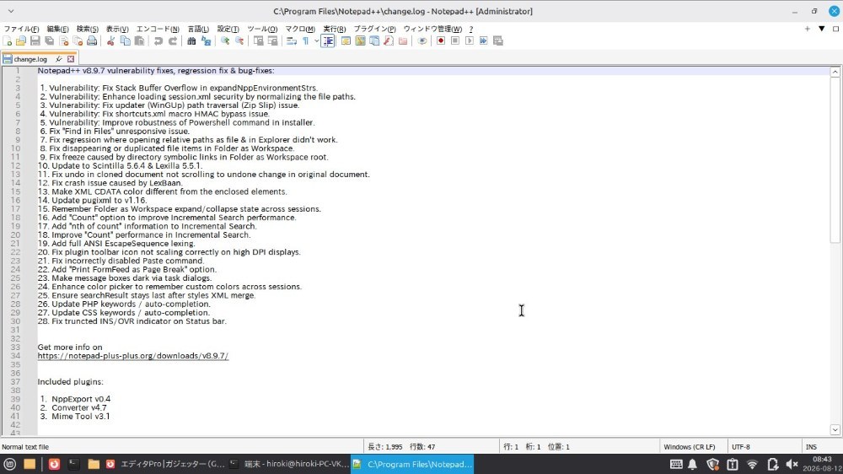Toggle show all characters pilcrow

[x=305, y=40]
